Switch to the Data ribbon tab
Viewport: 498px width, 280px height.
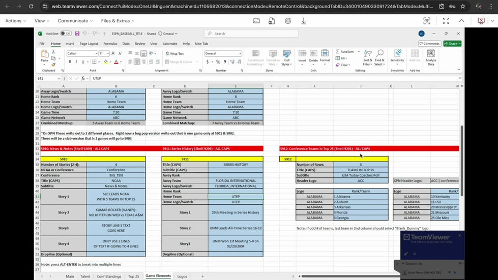126,44
